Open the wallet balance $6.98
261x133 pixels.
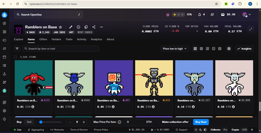[228, 14]
